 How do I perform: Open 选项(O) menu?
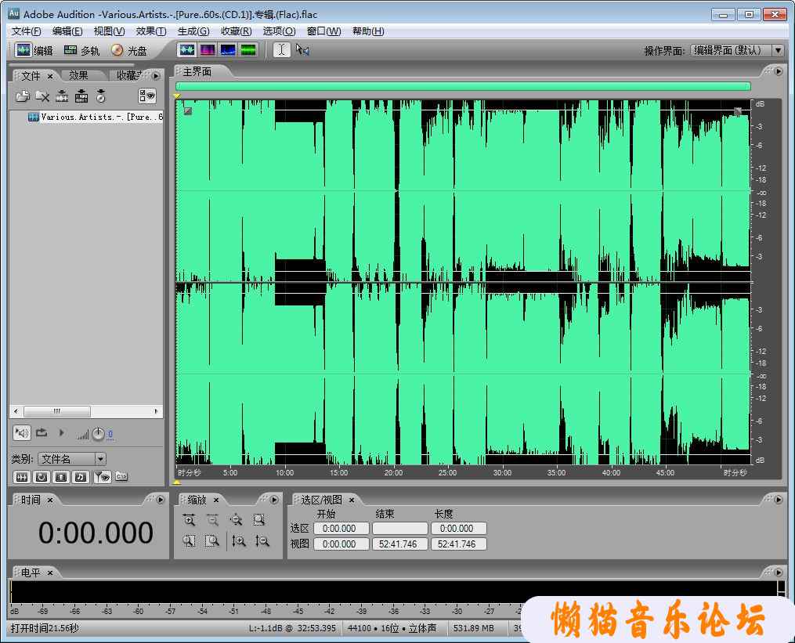click(279, 31)
